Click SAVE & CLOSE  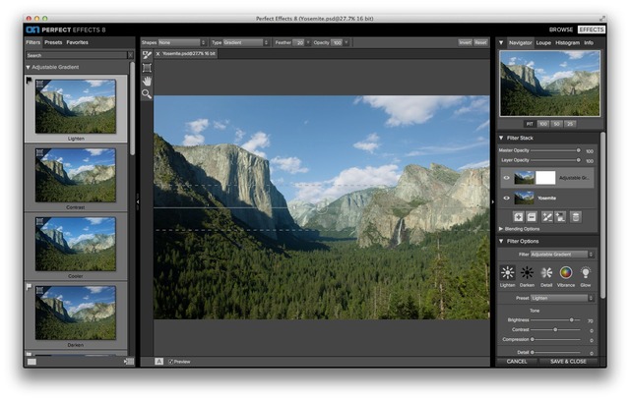tap(568, 362)
